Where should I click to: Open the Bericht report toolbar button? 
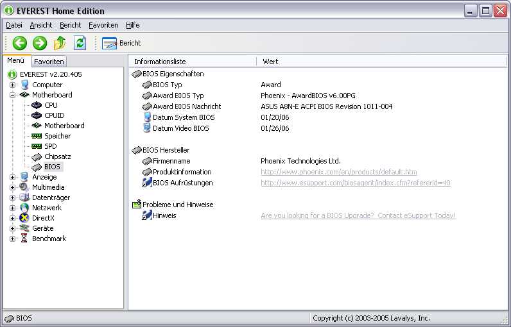pyautogui.click(x=121, y=43)
